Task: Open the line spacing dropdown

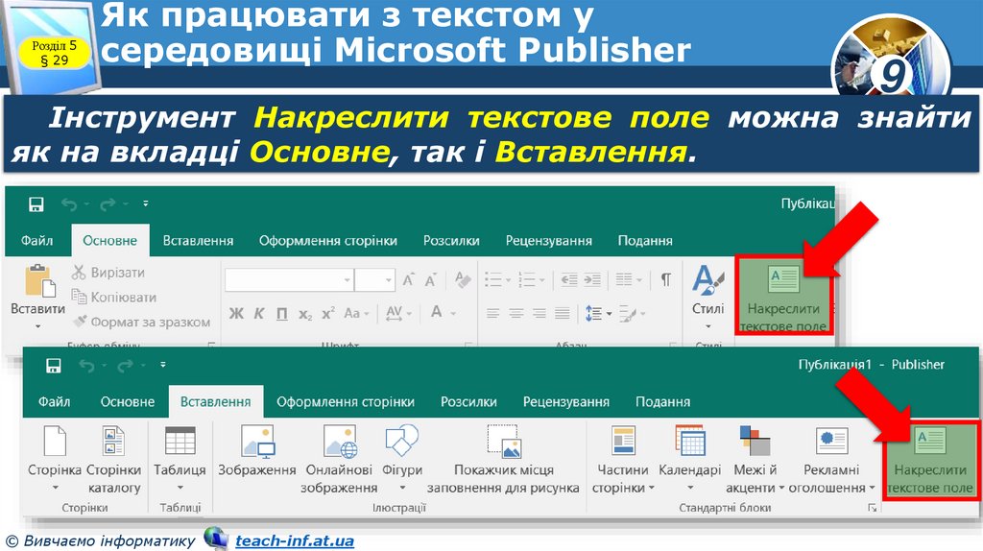Action: [x=598, y=313]
